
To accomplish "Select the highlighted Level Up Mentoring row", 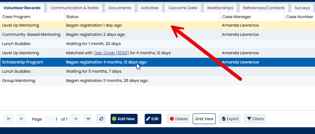I will 157,26.
